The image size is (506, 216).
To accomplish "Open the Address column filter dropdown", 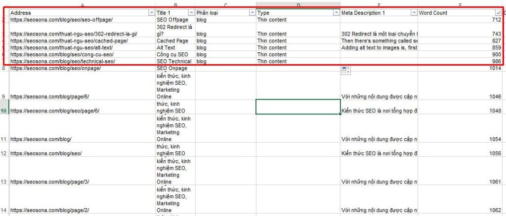I will point(151,13).
